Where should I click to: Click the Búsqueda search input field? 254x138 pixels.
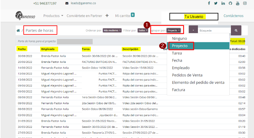[214, 30]
